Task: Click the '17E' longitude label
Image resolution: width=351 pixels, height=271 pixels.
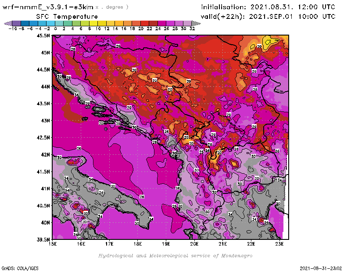Action: pos(109,244)
